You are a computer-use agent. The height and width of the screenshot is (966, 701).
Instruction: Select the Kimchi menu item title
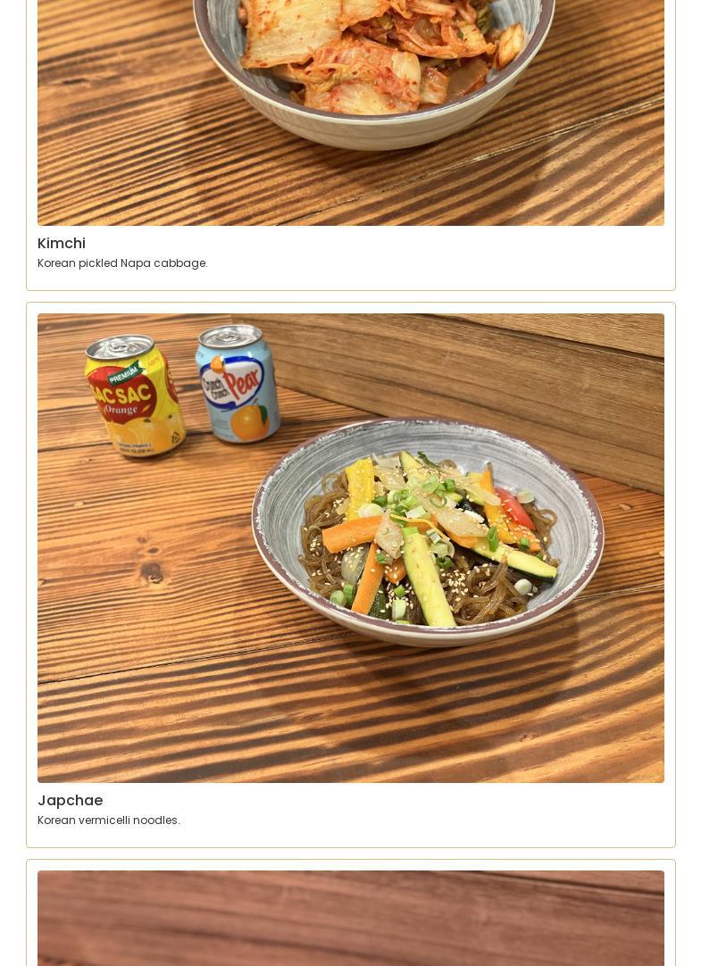click(62, 244)
